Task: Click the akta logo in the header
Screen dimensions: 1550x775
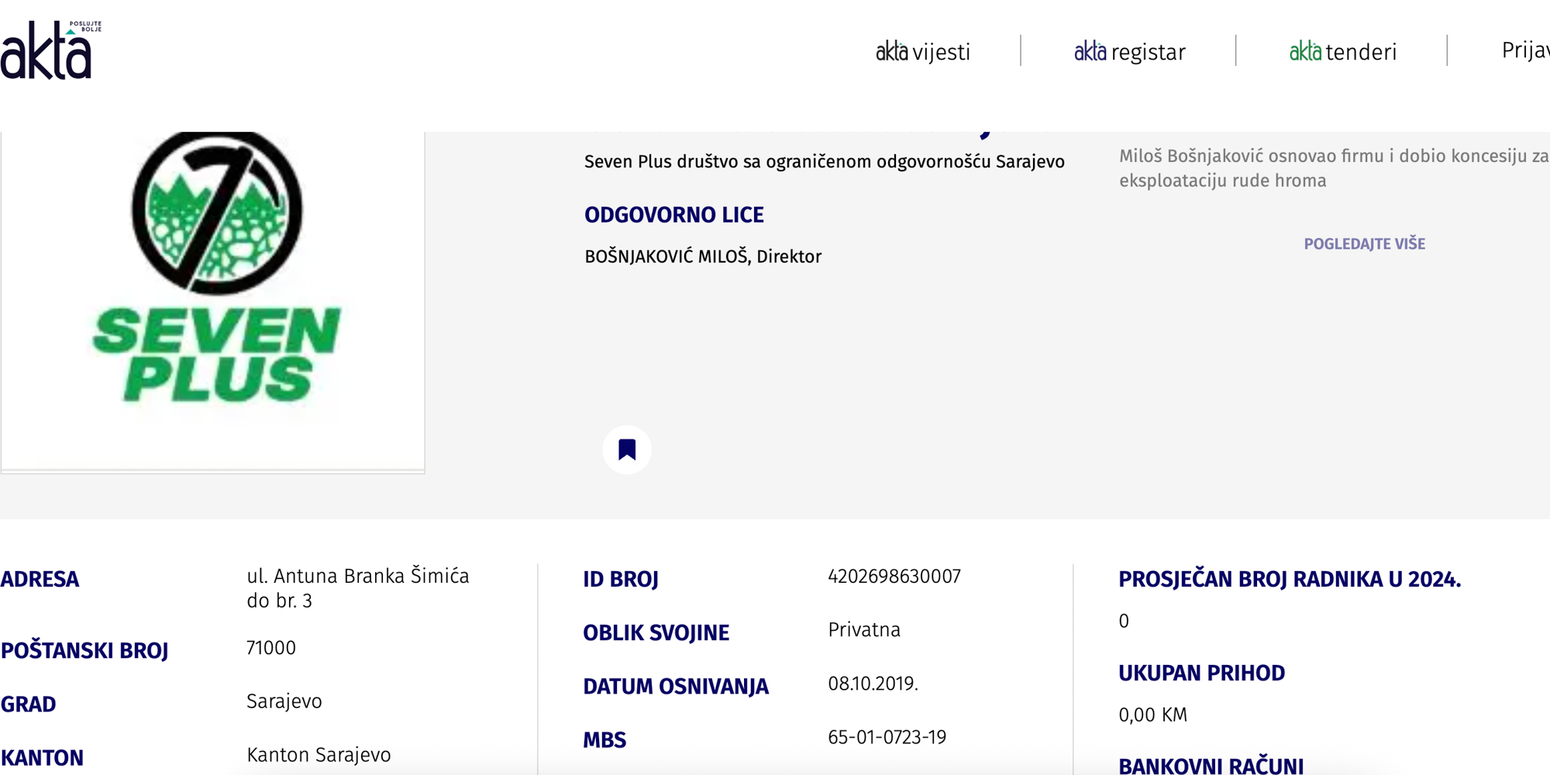Action: (x=48, y=51)
